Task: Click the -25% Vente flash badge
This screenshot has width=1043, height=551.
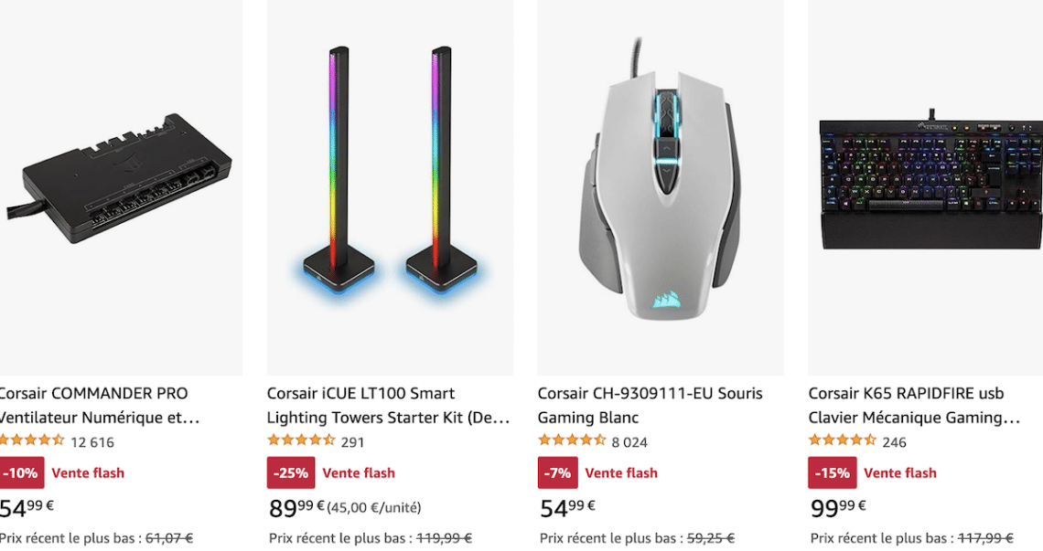Action: click(291, 473)
